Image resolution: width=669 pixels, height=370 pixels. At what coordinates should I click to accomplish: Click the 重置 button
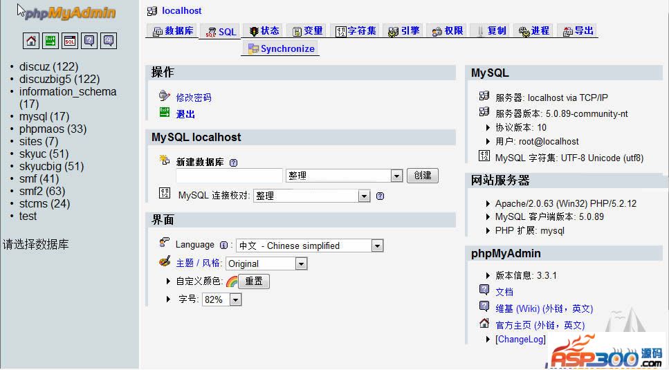coord(254,281)
